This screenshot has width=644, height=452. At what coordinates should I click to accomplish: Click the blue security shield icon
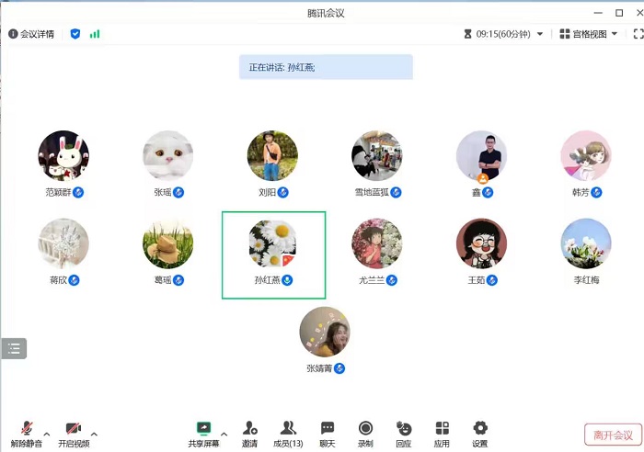pos(75,34)
